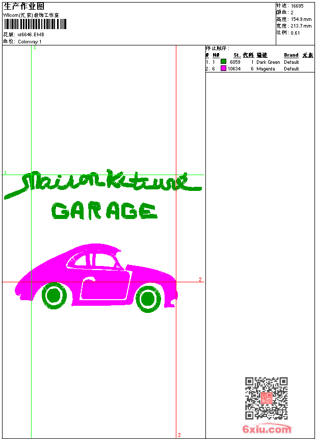Image resolution: width=316 pixels, height=439 pixels.
Task: Click the green Maison Kitsuné script lettering
Action: [x=103, y=183]
